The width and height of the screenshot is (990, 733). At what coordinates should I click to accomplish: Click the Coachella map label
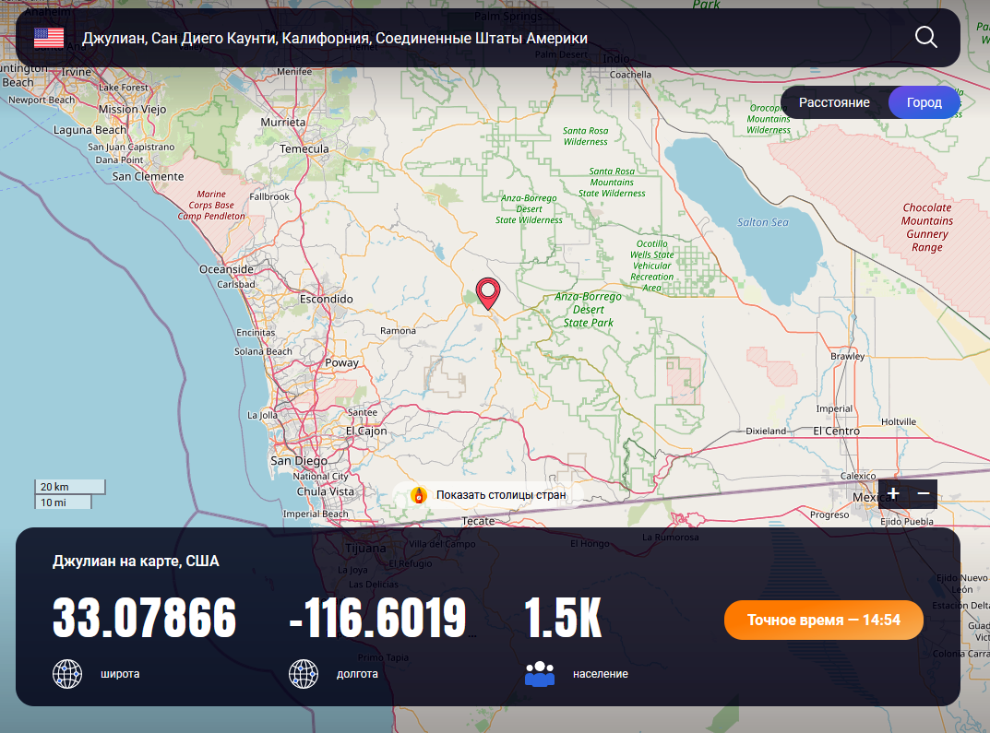630,75
